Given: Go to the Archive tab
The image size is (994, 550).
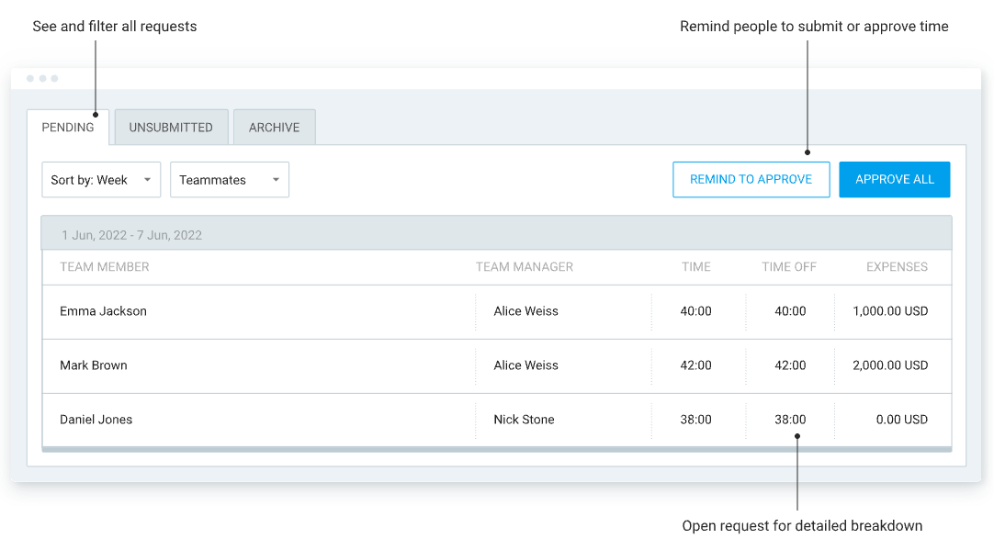Looking at the screenshot, I should point(274,128).
